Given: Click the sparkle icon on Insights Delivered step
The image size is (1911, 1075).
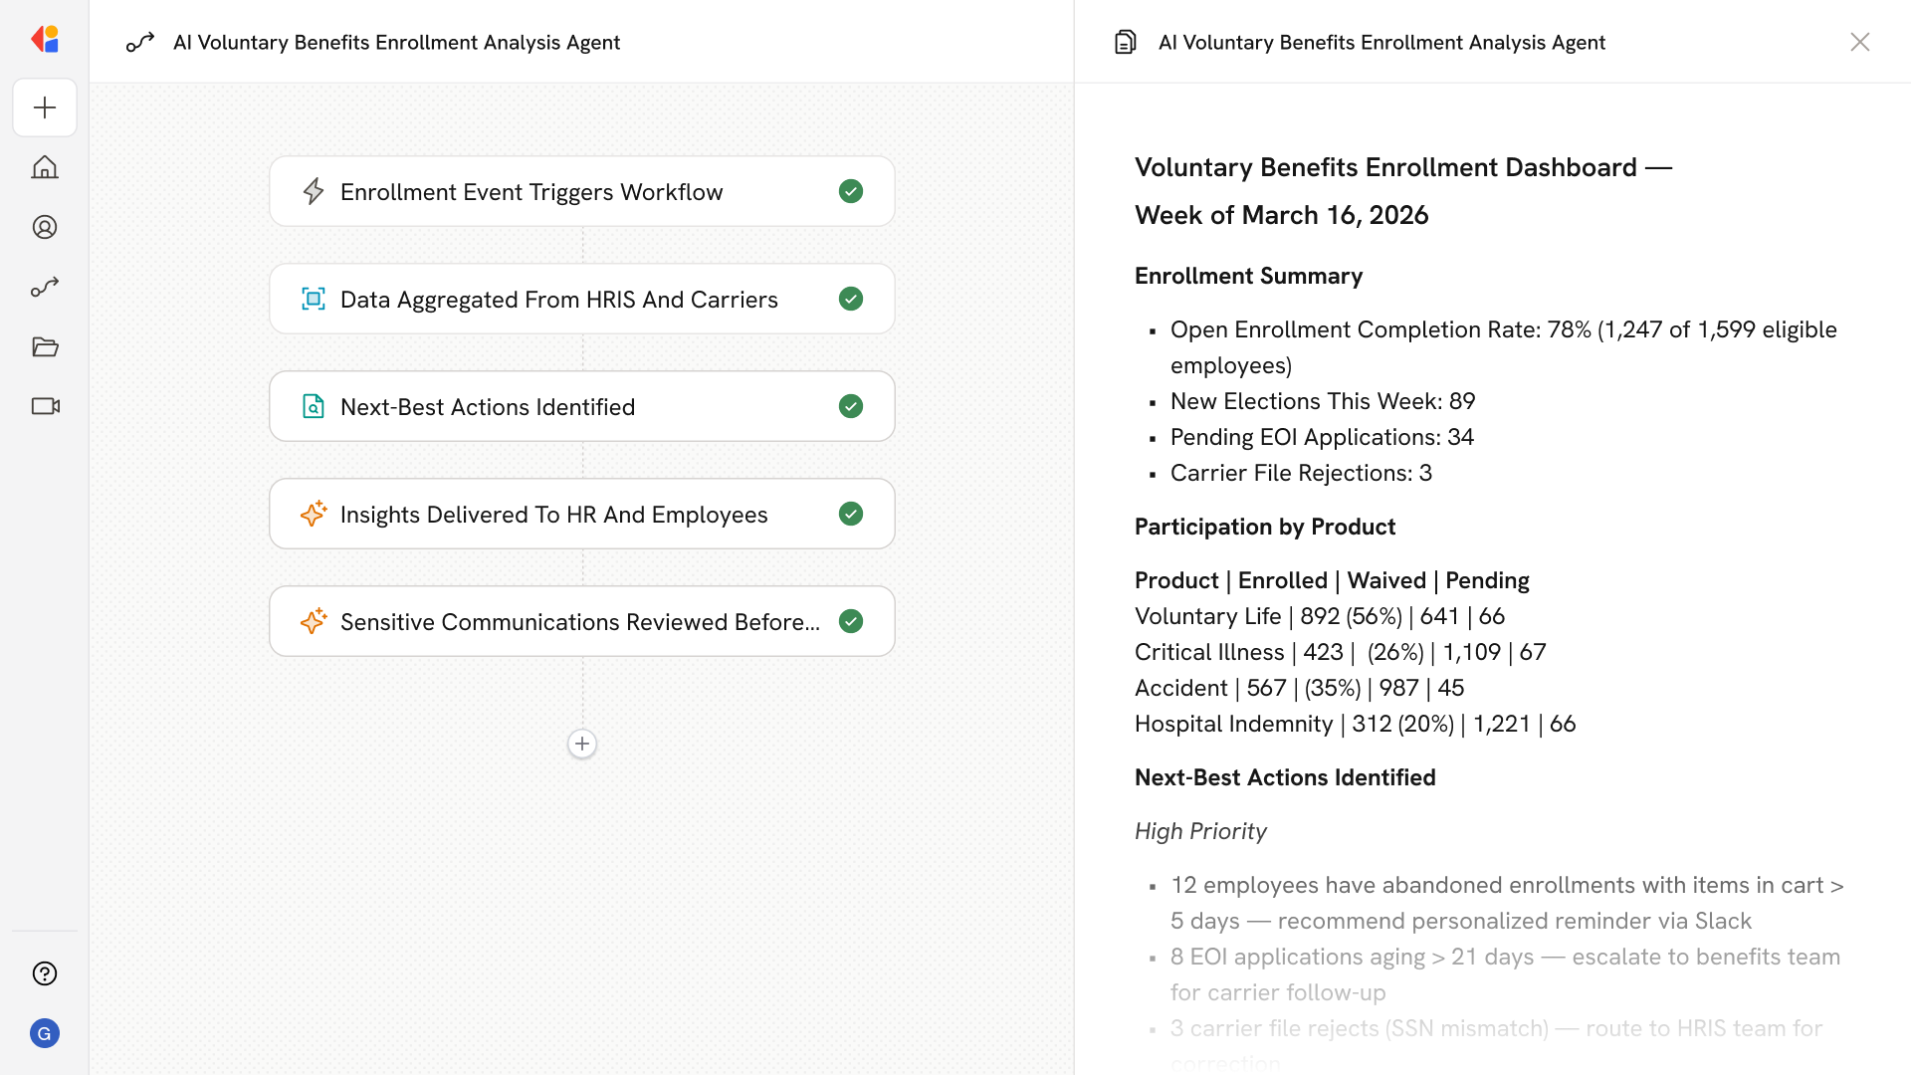Looking at the screenshot, I should [x=314, y=514].
